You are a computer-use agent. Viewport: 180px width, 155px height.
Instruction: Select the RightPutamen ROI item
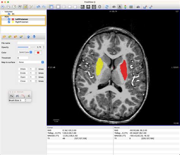pyautogui.click(x=22, y=22)
